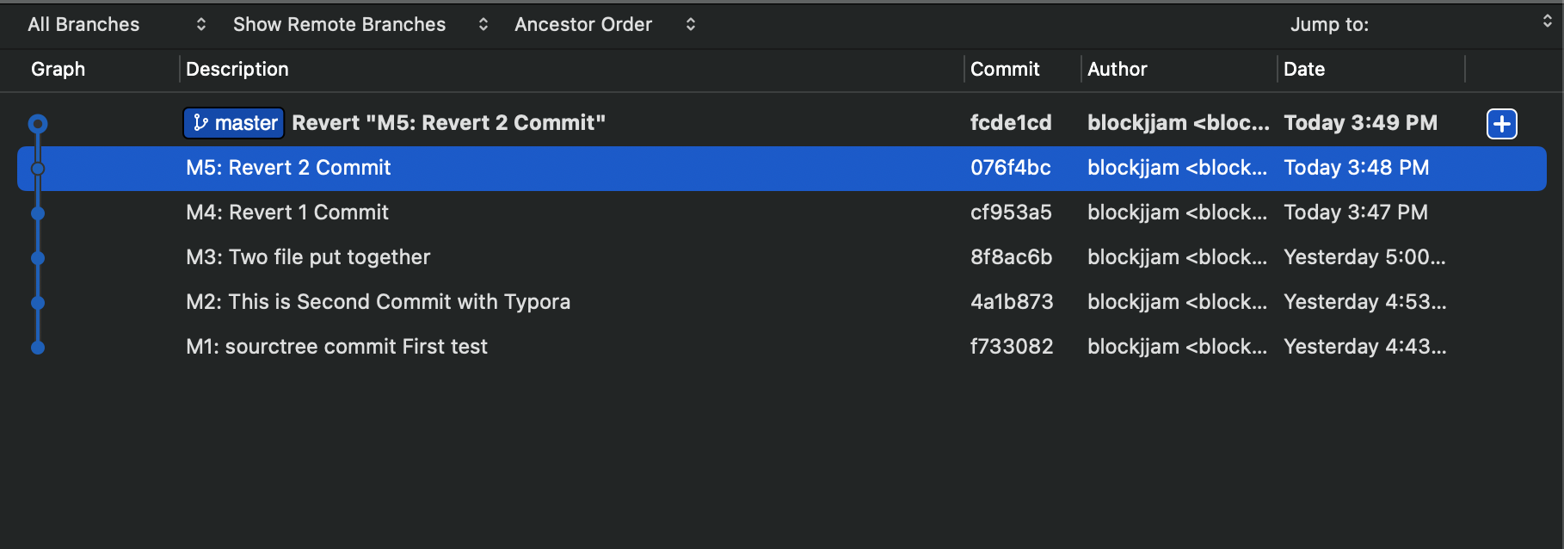Open the Jump to dropdown arrows
1564x549 pixels.
pos(1547,22)
